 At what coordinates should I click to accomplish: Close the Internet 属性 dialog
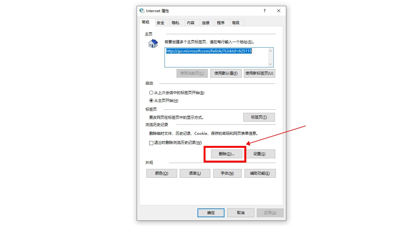point(279,11)
